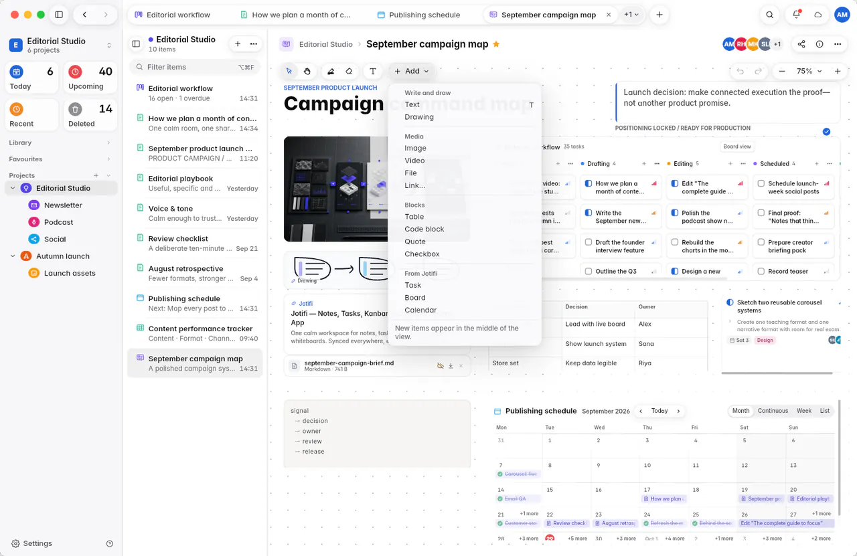
Task: Select Week view in Publishing schedule
Action: [804, 411]
